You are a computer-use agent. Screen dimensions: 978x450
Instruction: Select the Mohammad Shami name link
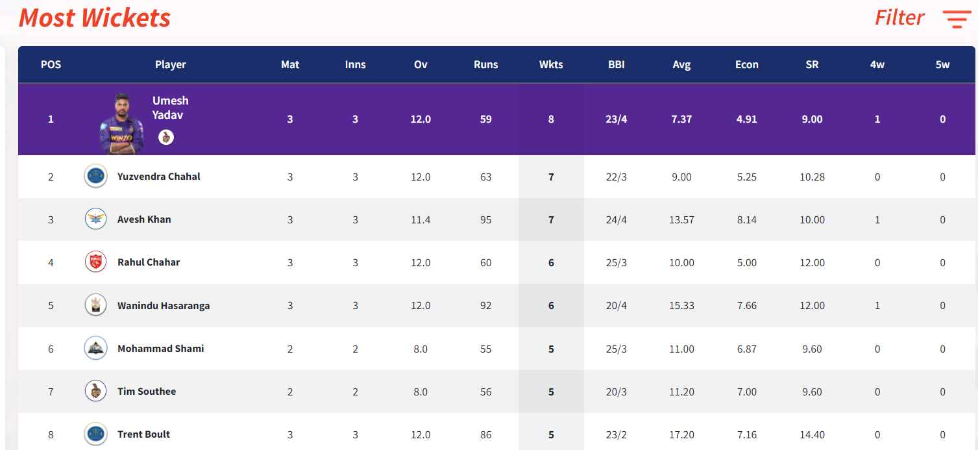161,349
